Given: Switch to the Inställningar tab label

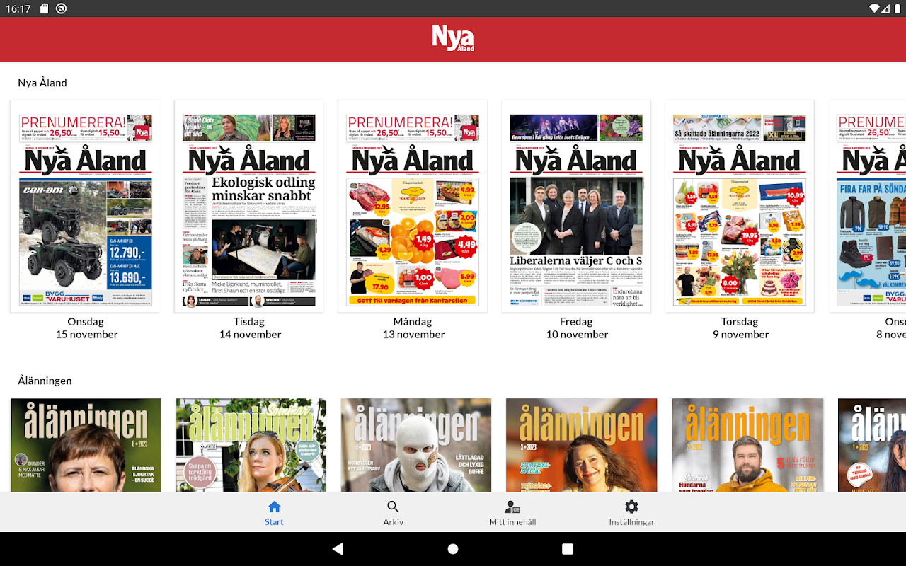Looking at the screenshot, I should click(x=631, y=522).
